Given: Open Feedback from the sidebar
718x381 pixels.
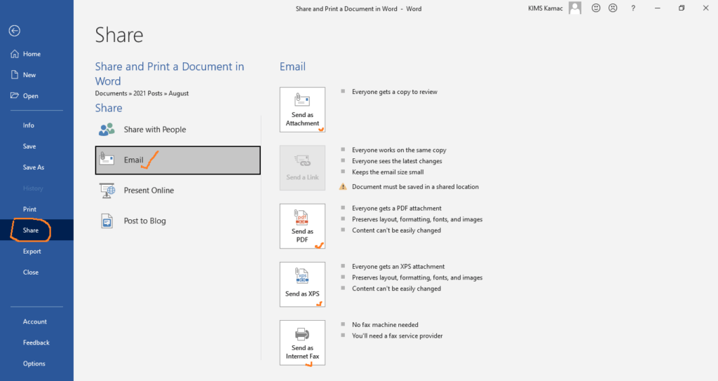Looking at the screenshot, I should point(36,342).
